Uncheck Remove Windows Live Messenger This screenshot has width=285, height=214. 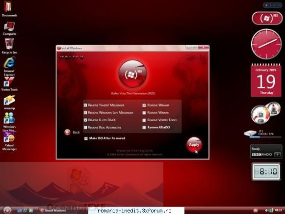[x=85, y=112]
